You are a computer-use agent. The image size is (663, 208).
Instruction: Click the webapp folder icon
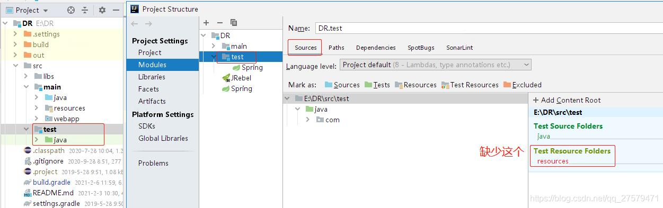pos(49,119)
